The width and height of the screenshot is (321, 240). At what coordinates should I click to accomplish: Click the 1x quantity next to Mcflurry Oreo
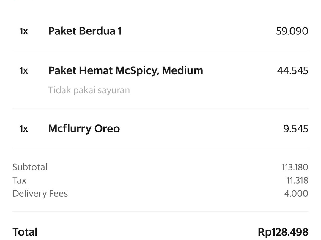(24, 129)
